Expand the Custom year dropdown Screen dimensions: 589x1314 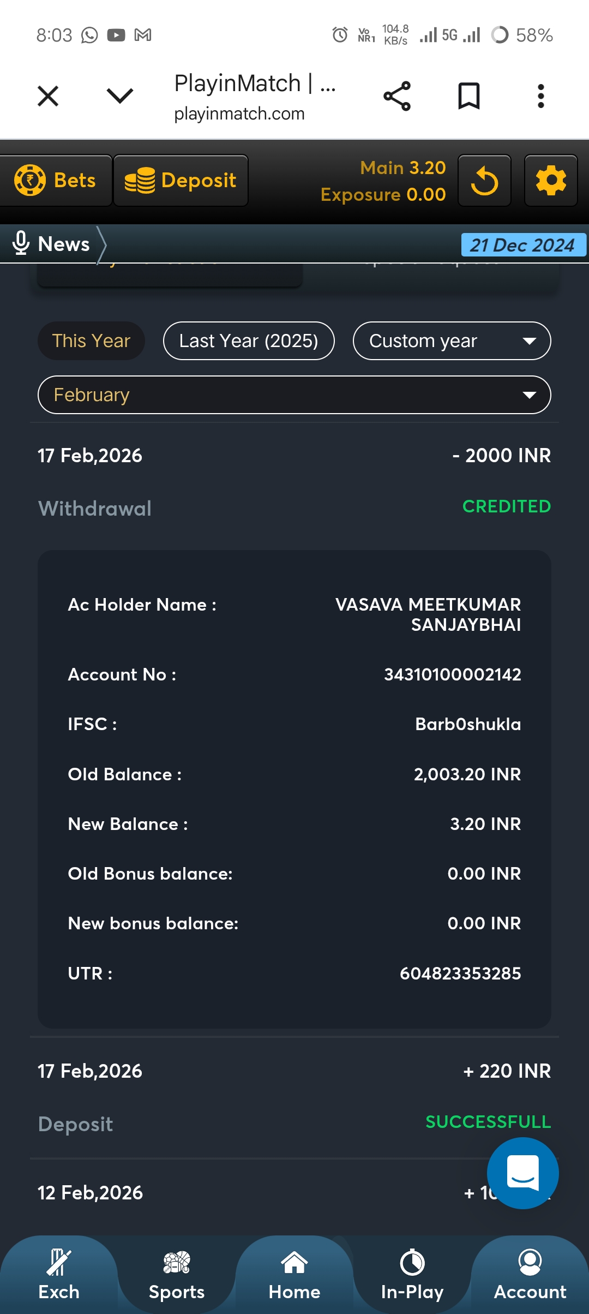click(x=452, y=341)
